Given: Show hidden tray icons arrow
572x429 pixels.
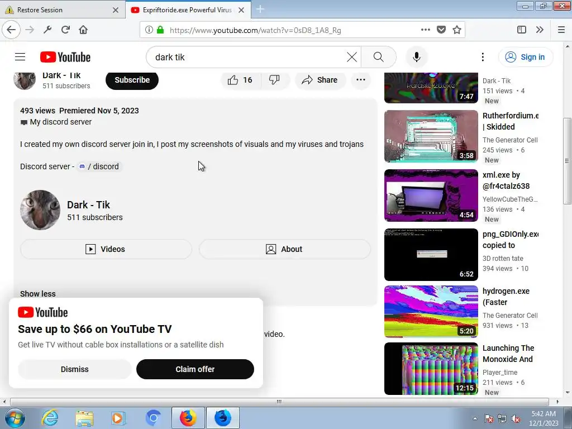Looking at the screenshot, I should tap(475, 418).
